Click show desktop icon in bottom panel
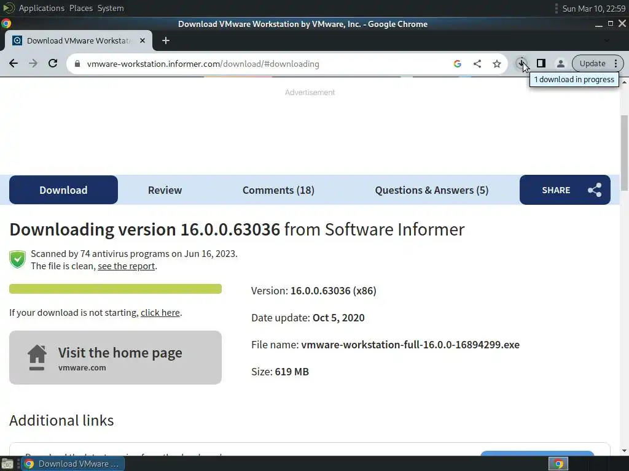This screenshot has height=471, width=629. tap(7, 464)
